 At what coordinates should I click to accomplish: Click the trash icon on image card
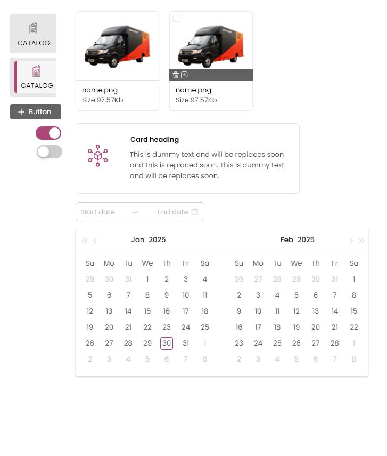176,75
